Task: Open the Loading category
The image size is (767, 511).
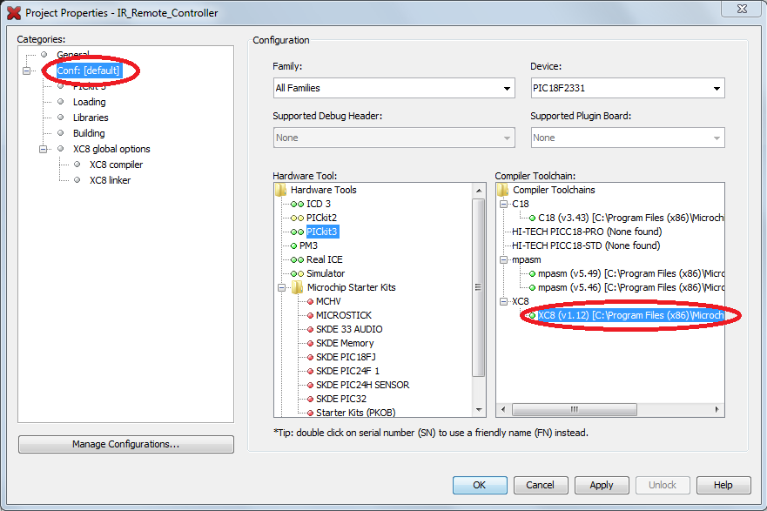Action: pyautogui.click(x=89, y=102)
